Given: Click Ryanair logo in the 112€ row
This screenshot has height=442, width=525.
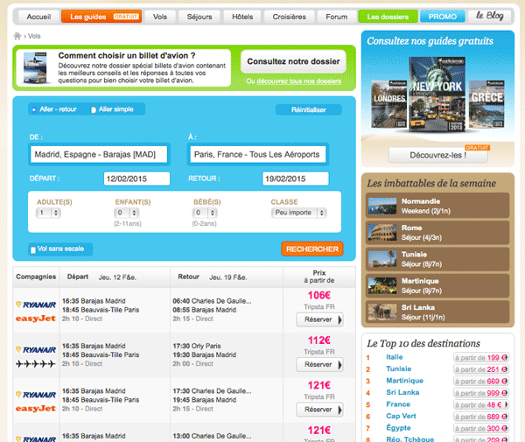Looking at the screenshot, I should coord(36,349).
